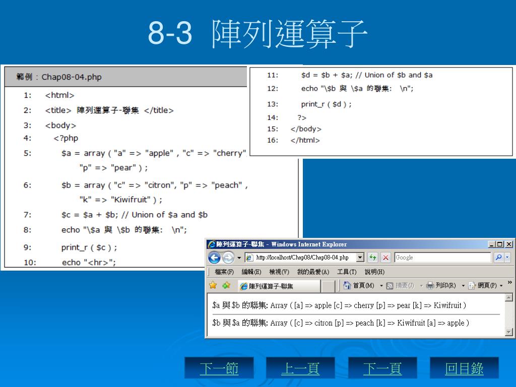Click the red Stop icon
This screenshot has width=516, height=387.
click(385, 257)
